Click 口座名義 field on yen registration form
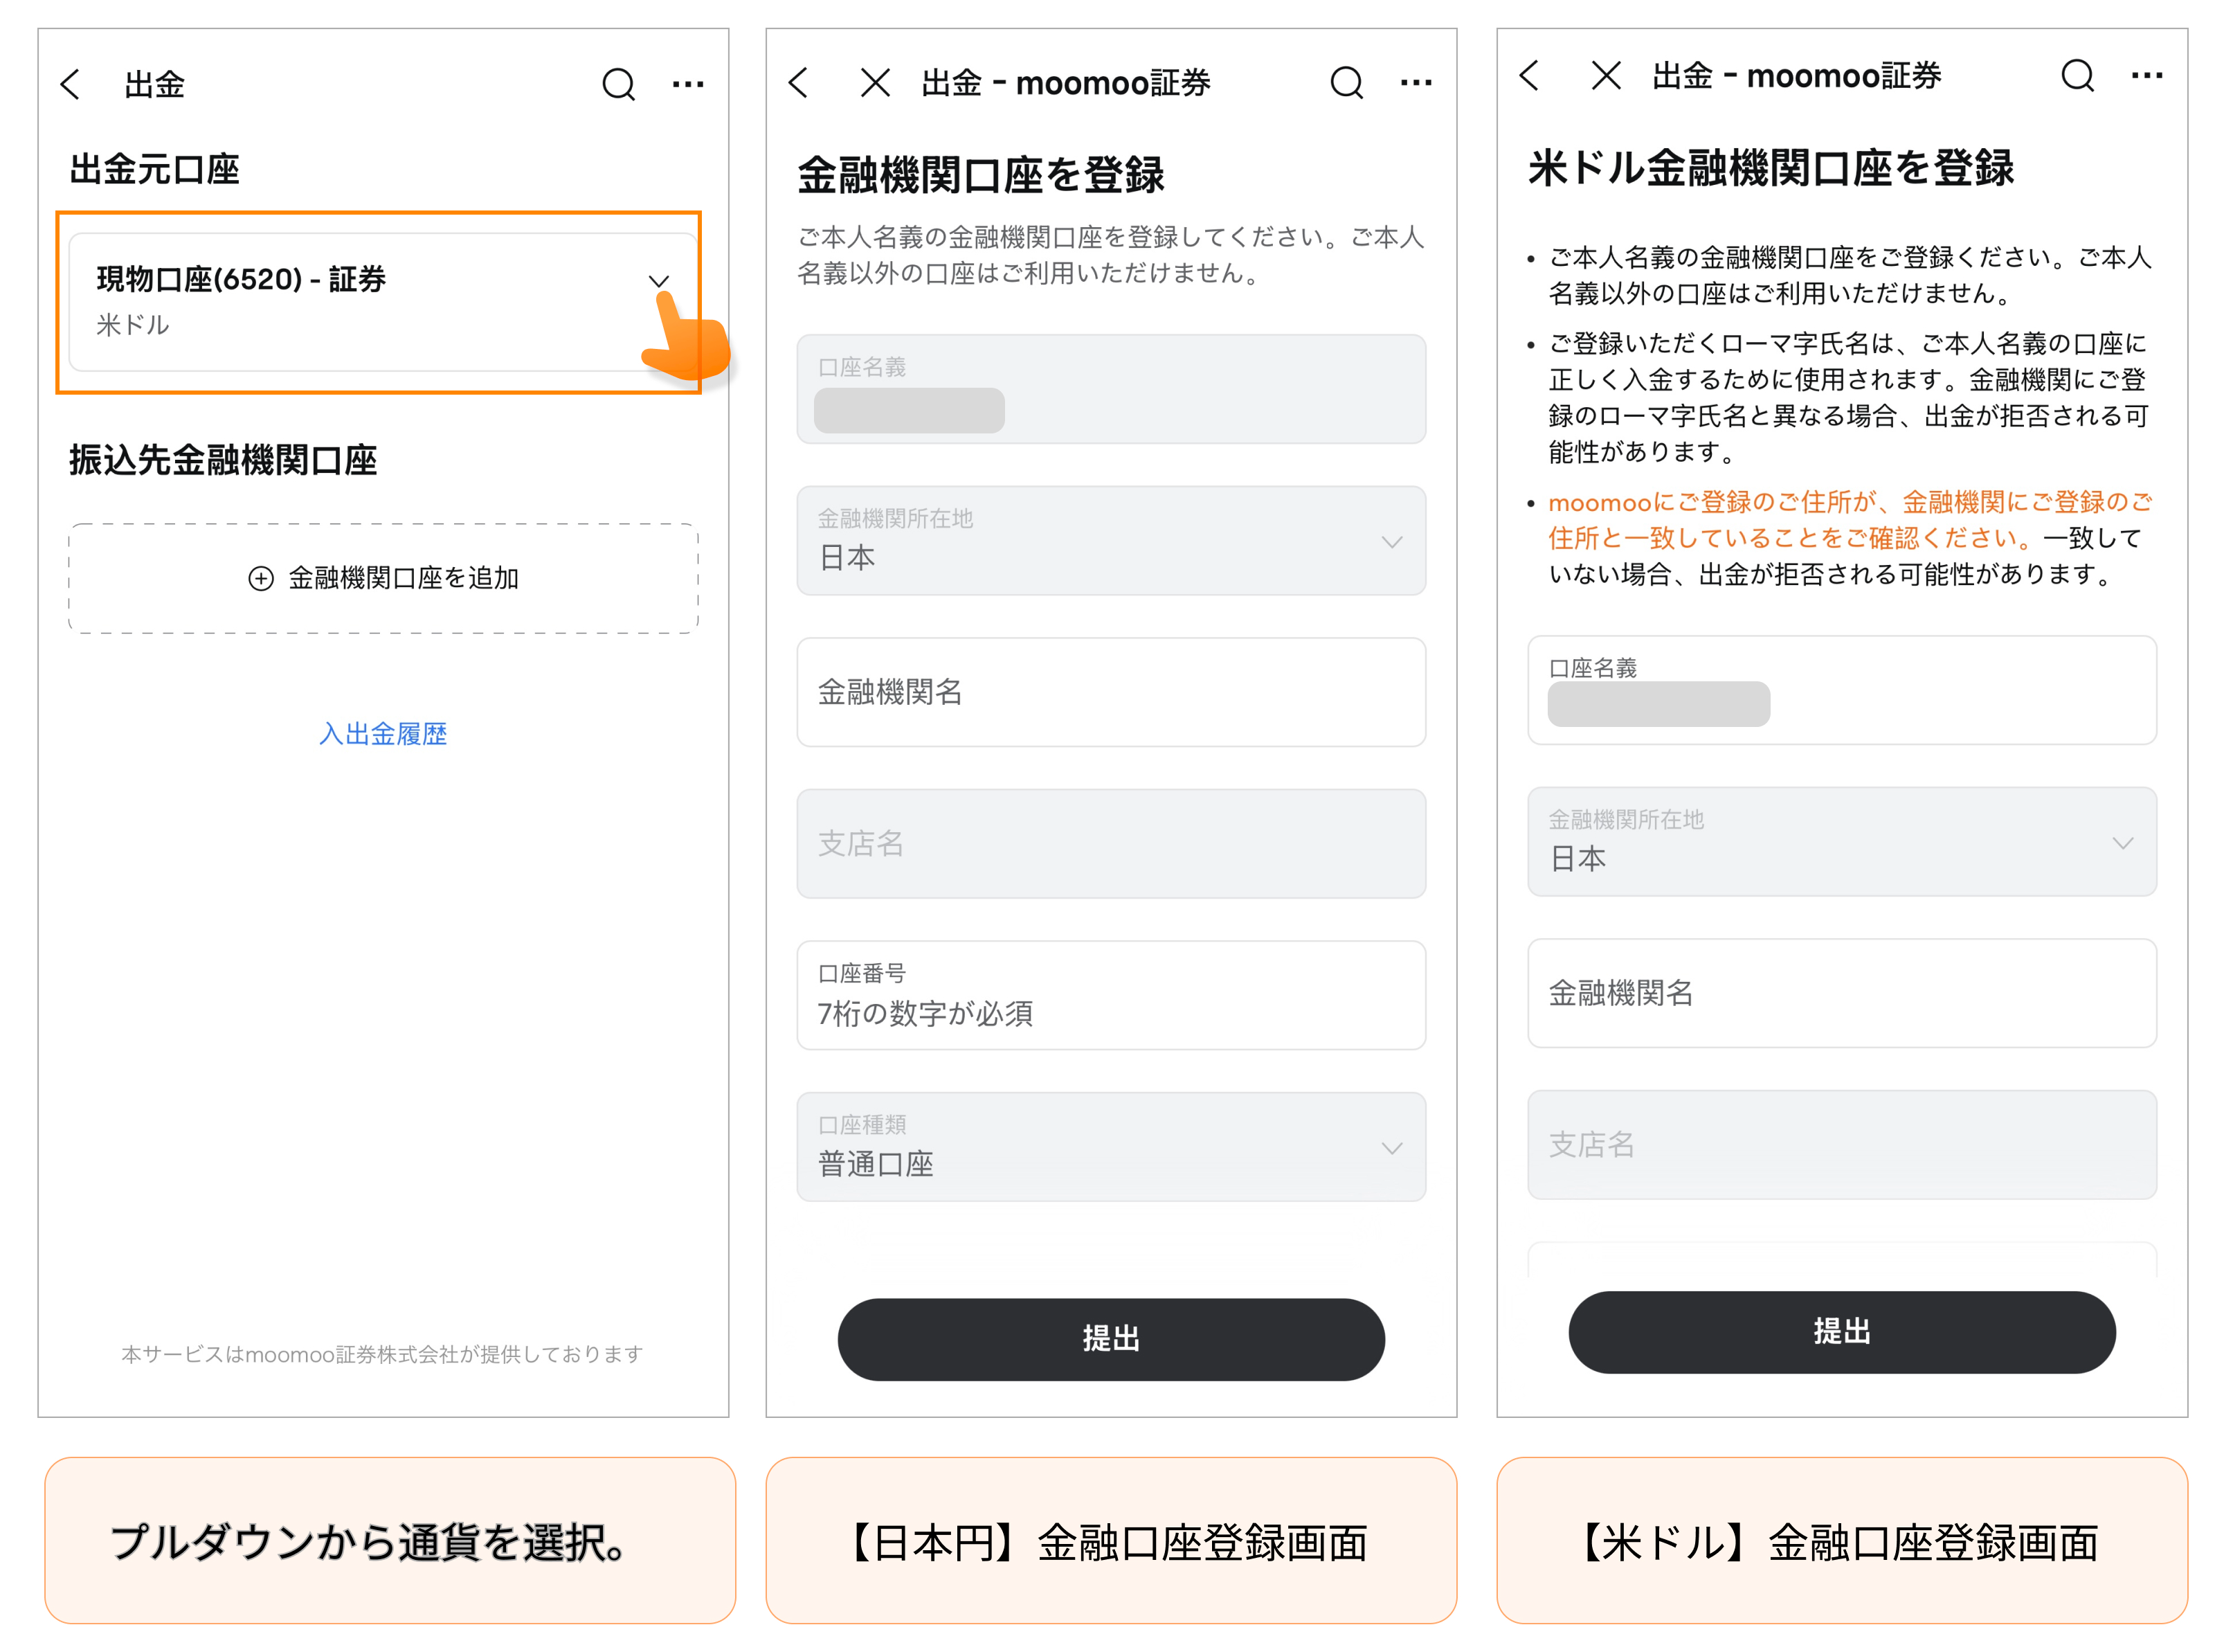2233x1652 pixels. [x=1110, y=389]
